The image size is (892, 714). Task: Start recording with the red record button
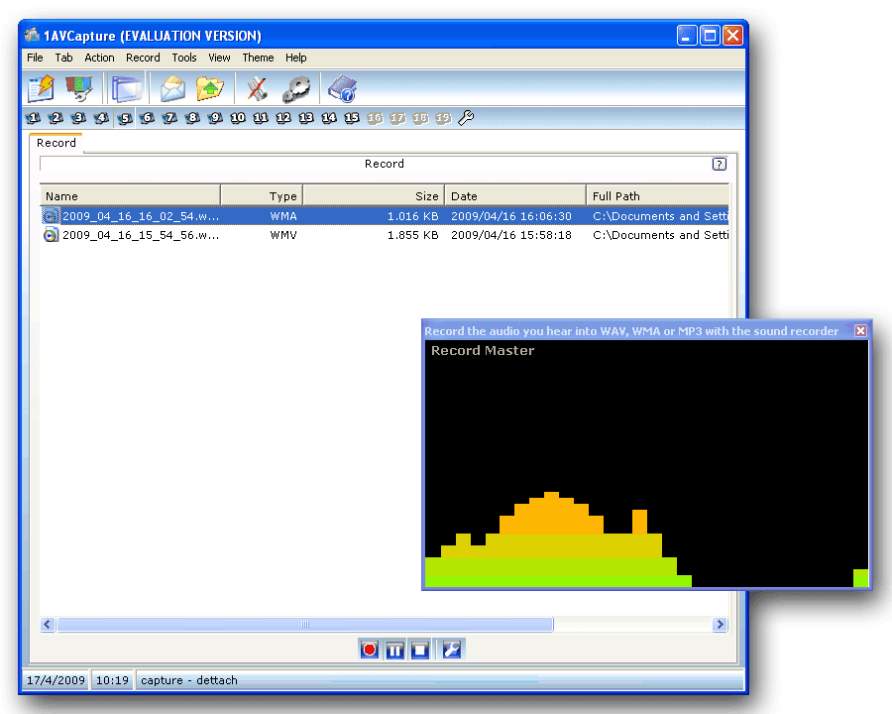pyautogui.click(x=370, y=650)
